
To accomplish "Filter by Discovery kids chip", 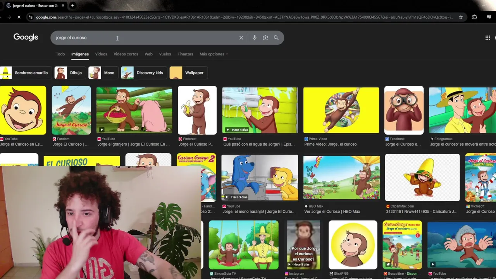I will (x=143, y=73).
